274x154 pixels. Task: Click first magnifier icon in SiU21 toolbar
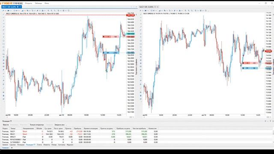185,11
